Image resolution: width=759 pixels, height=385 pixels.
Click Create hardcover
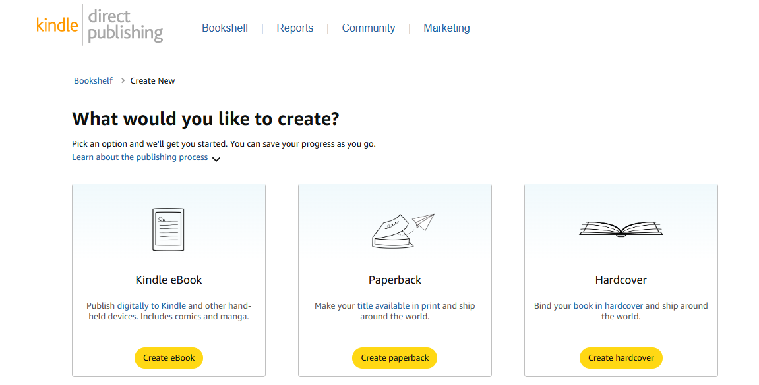pos(621,357)
